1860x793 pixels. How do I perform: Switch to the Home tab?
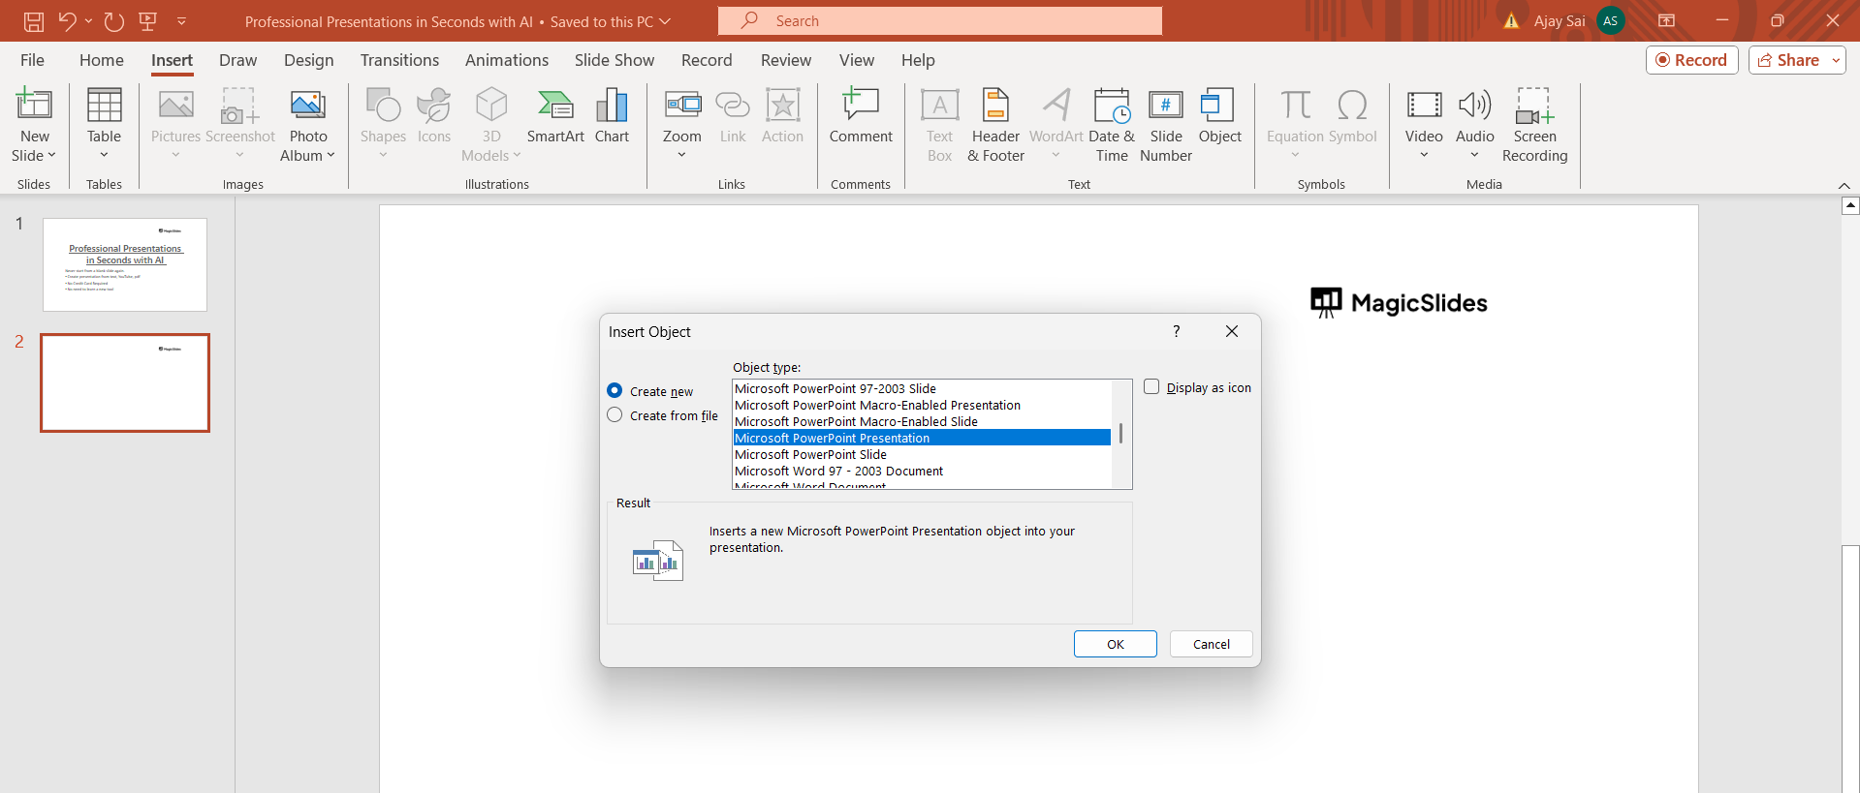102,60
